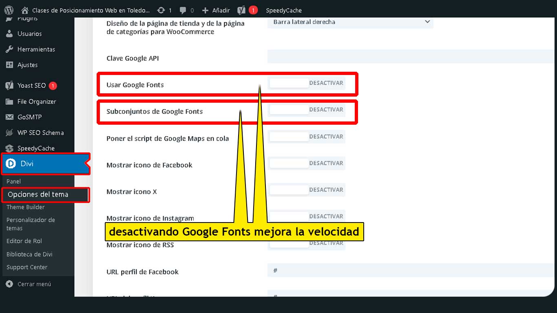Go to Support Center link

[27, 267]
